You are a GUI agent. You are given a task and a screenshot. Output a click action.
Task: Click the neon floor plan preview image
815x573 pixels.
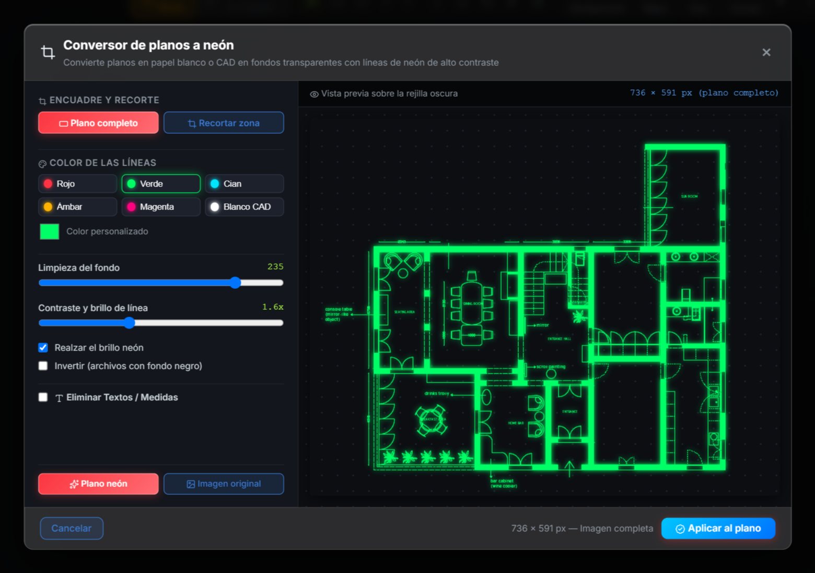(x=545, y=307)
